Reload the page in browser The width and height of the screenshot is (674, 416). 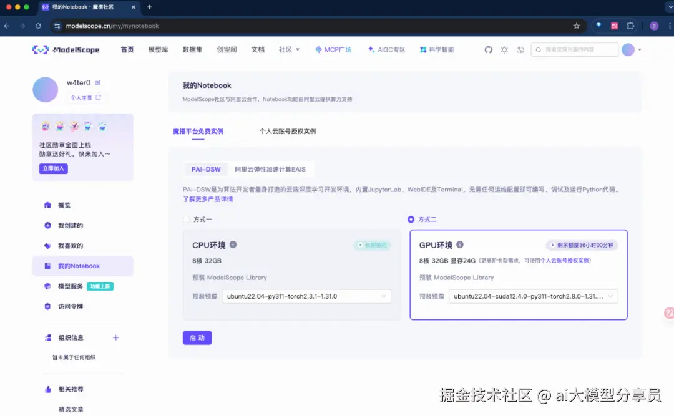38,26
